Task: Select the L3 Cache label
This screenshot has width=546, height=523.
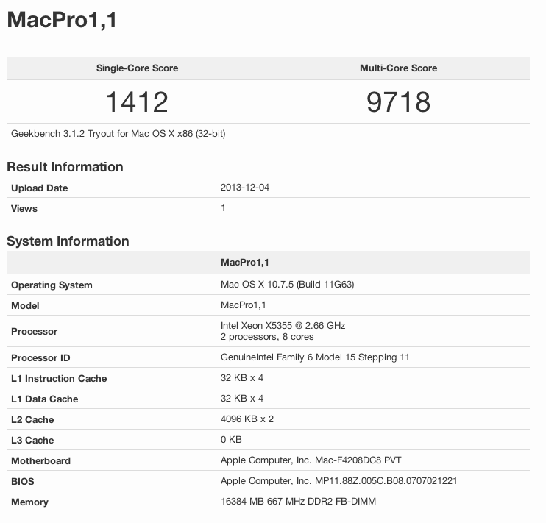Action: pos(32,440)
